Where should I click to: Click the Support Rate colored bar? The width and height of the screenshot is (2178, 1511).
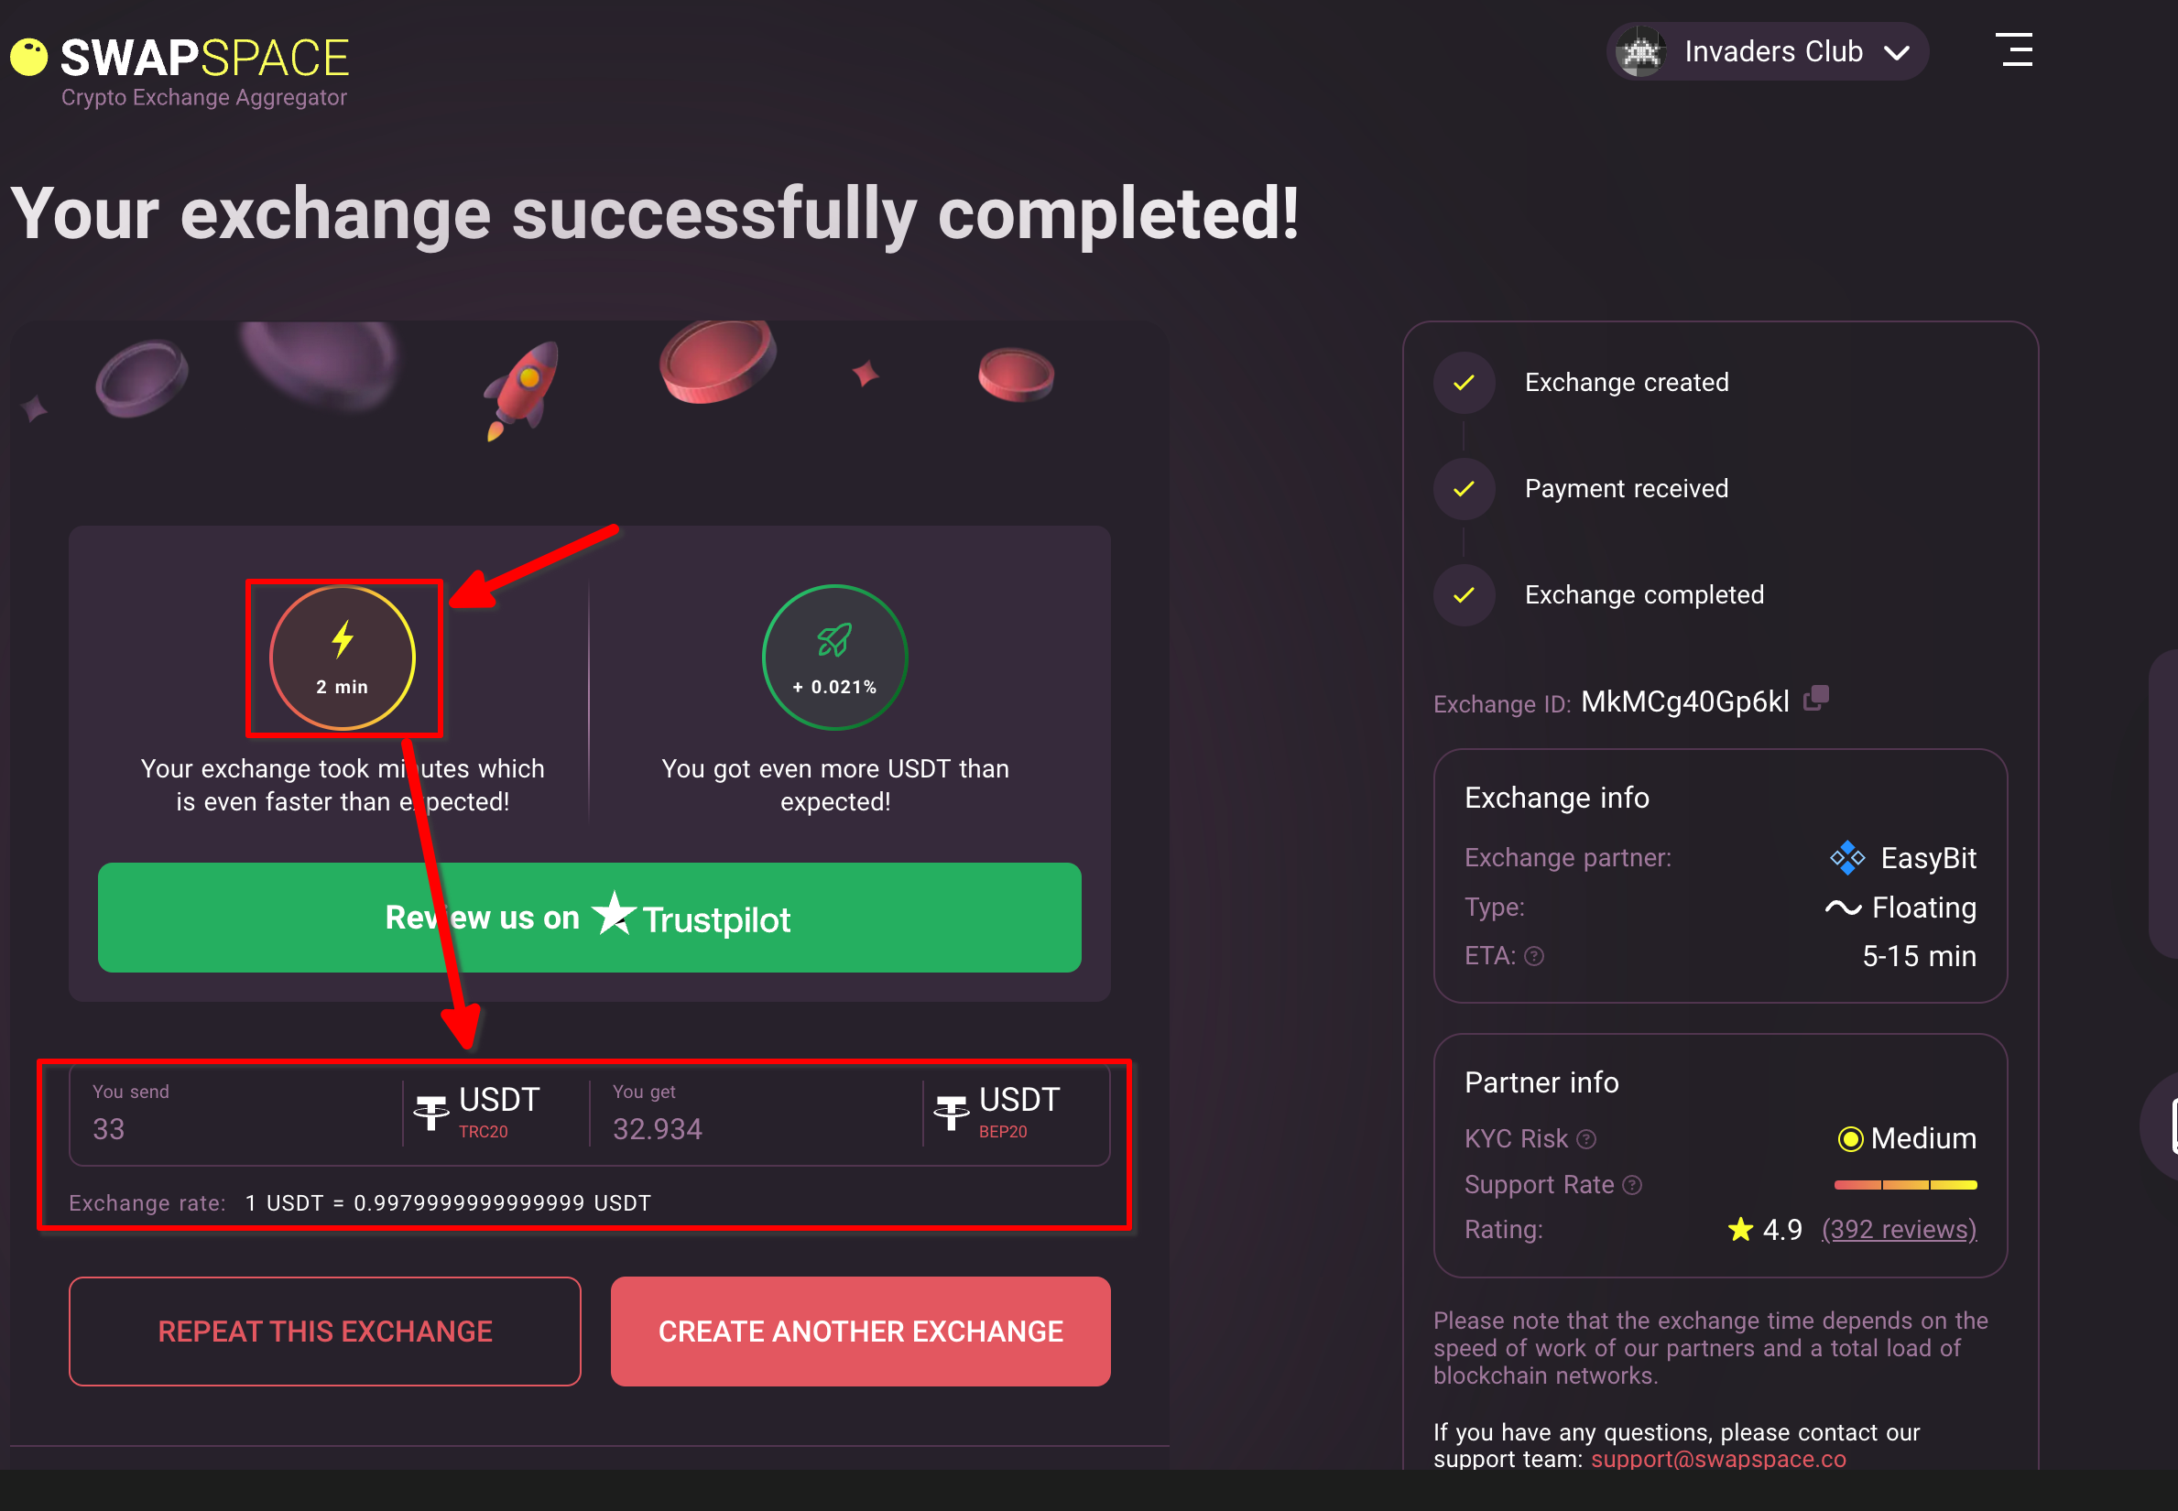pyautogui.click(x=1904, y=1185)
